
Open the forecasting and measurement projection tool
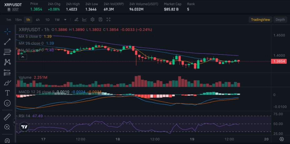coord(7,72)
